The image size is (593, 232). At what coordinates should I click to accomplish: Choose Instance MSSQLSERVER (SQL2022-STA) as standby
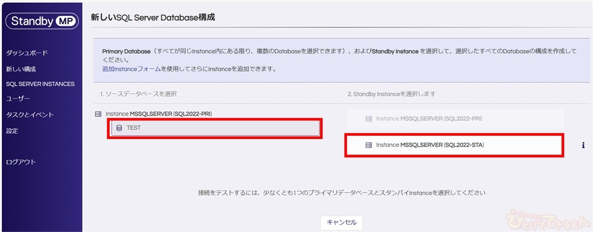click(454, 145)
